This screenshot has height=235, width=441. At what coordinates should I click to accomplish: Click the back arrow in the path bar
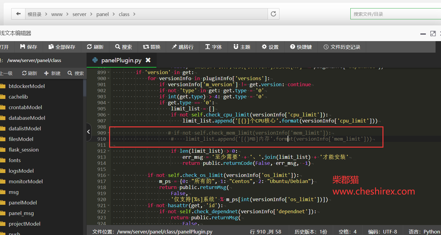[18, 14]
